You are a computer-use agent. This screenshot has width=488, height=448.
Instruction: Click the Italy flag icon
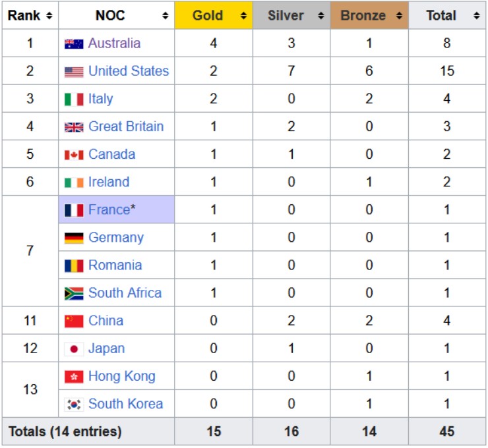pyautogui.click(x=74, y=99)
